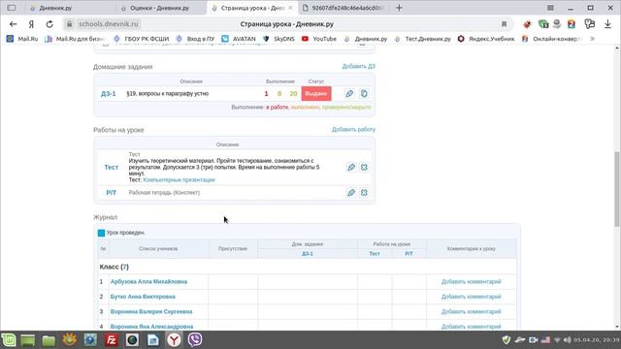This screenshot has height=349, width=621.
Task: Delete the Р/Т work entry
Action: point(364,193)
